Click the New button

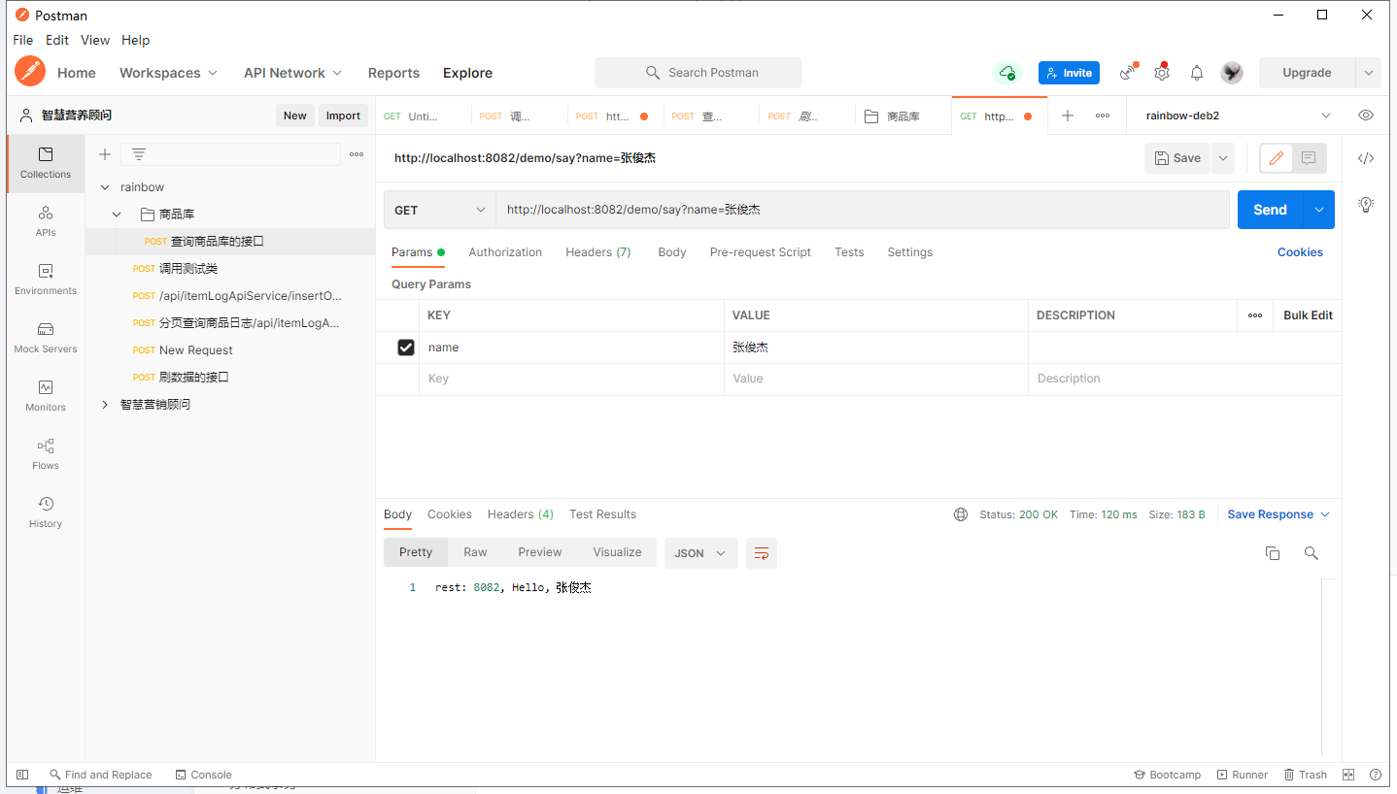click(295, 116)
